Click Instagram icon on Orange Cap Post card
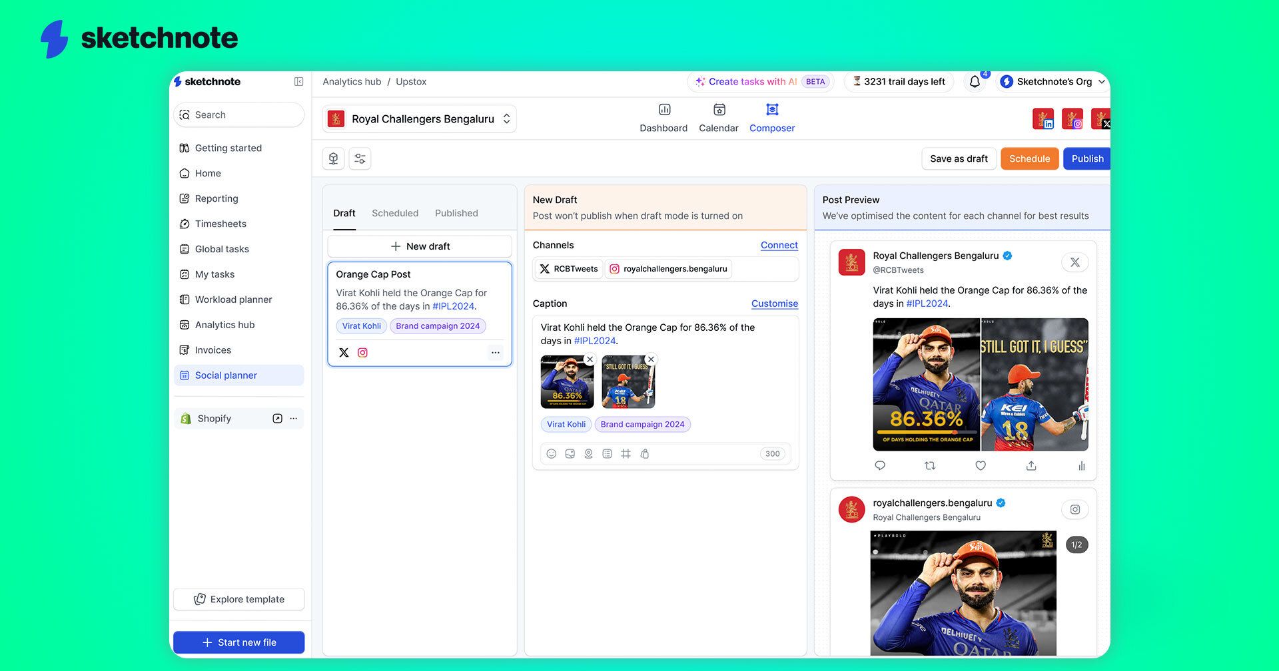This screenshot has height=671, width=1279. point(362,353)
